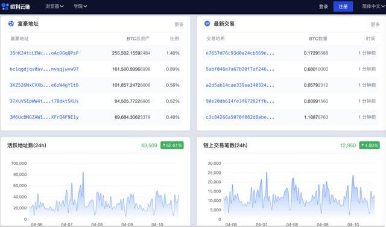Click the 比例 column header
This screenshot has width=386, height=227.
pos(174,39)
